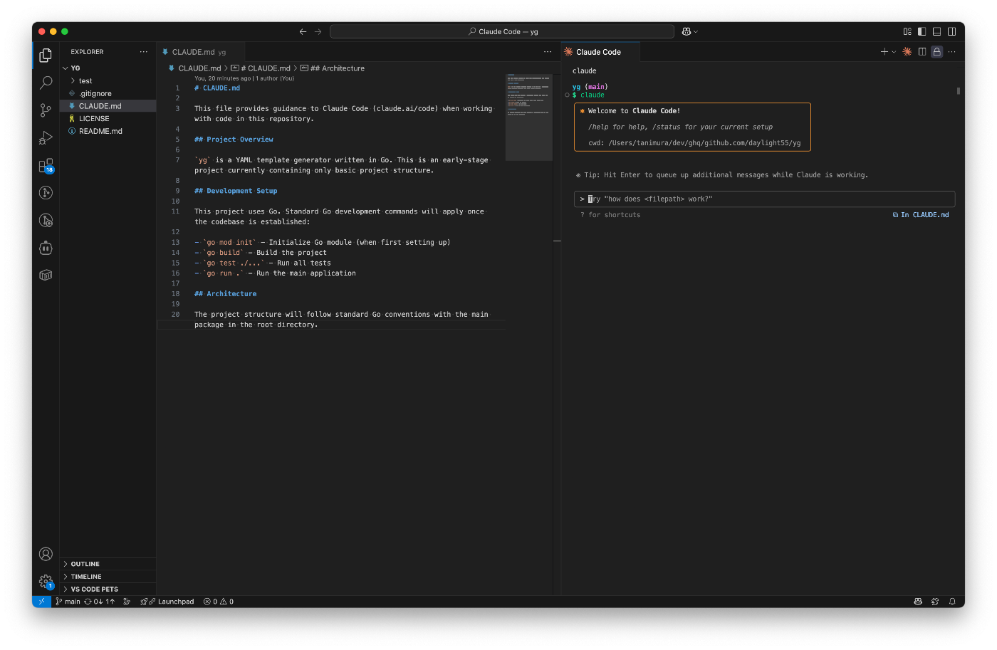Expand the OUTLINE section
This screenshot has height=650, width=997.
108,564
